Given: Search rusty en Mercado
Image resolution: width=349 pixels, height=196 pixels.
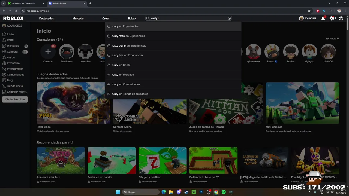Looking at the screenshot, I should point(173,75).
